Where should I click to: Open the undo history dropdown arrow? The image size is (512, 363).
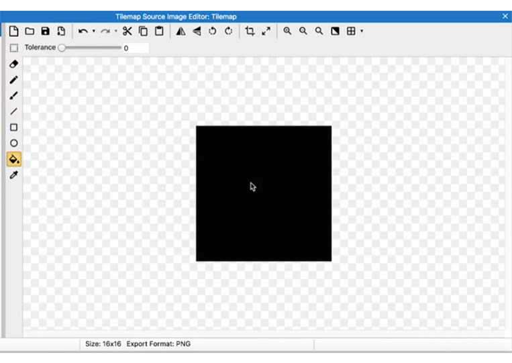(x=94, y=31)
